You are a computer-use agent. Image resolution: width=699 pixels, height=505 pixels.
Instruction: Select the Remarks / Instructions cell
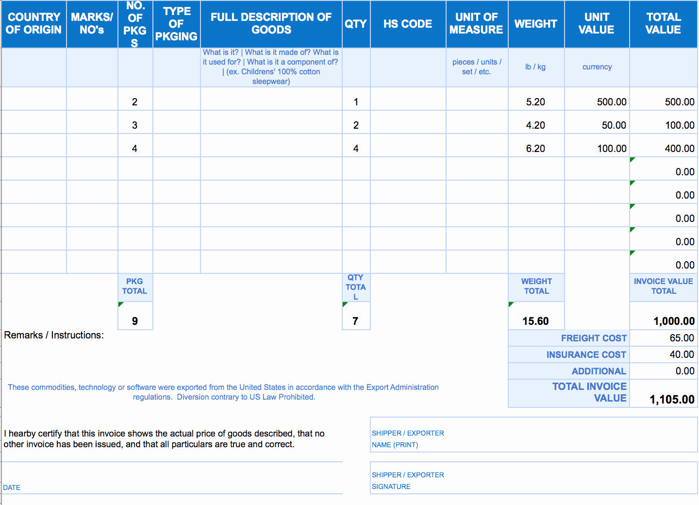pyautogui.click(x=54, y=335)
